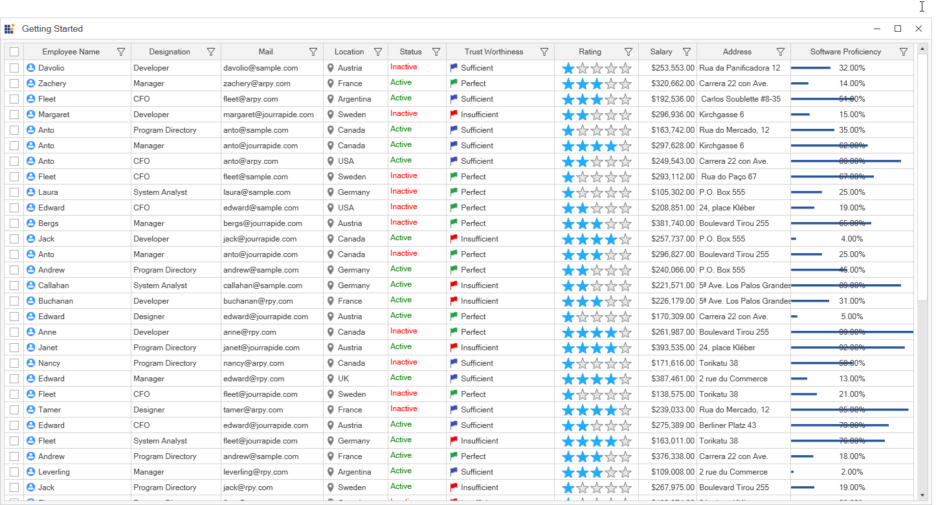
Task: Check the checkbox on Laura's row
Action: [x=14, y=192]
